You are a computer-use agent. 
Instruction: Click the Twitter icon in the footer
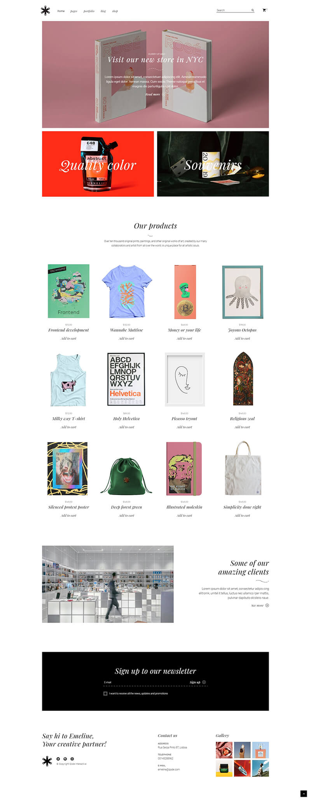(x=58, y=759)
